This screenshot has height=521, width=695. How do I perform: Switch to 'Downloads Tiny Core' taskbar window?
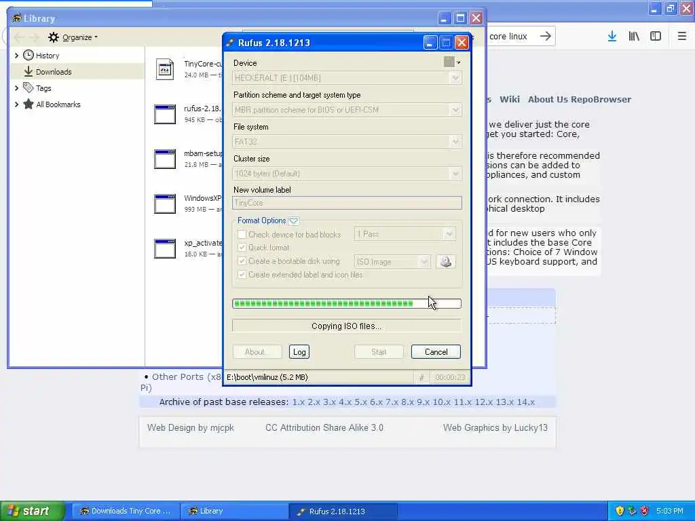(x=126, y=511)
